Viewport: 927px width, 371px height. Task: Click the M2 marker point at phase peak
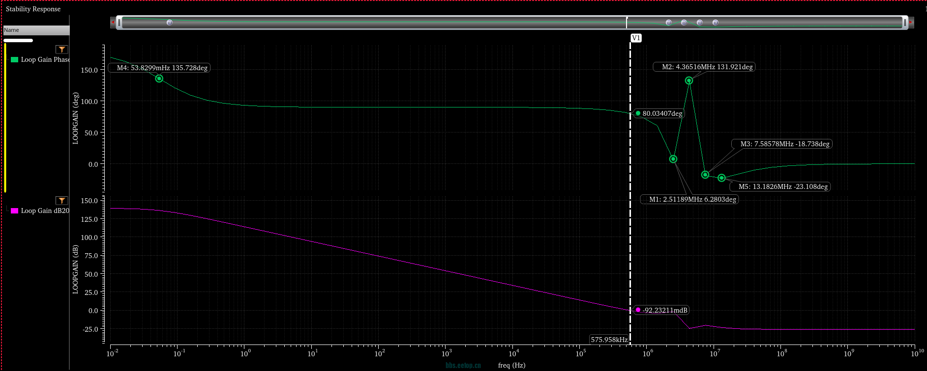689,80
